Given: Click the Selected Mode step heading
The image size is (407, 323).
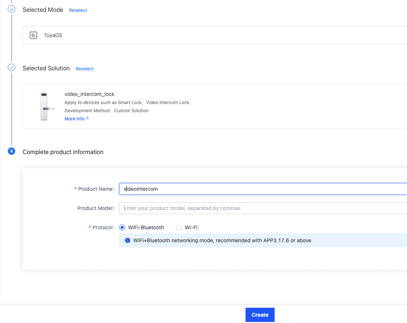Looking at the screenshot, I should click(x=43, y=10).
